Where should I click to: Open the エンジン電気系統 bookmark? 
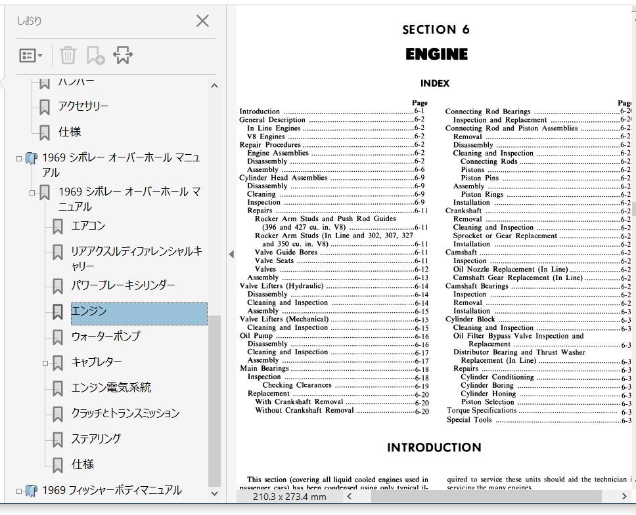[111, 388]
